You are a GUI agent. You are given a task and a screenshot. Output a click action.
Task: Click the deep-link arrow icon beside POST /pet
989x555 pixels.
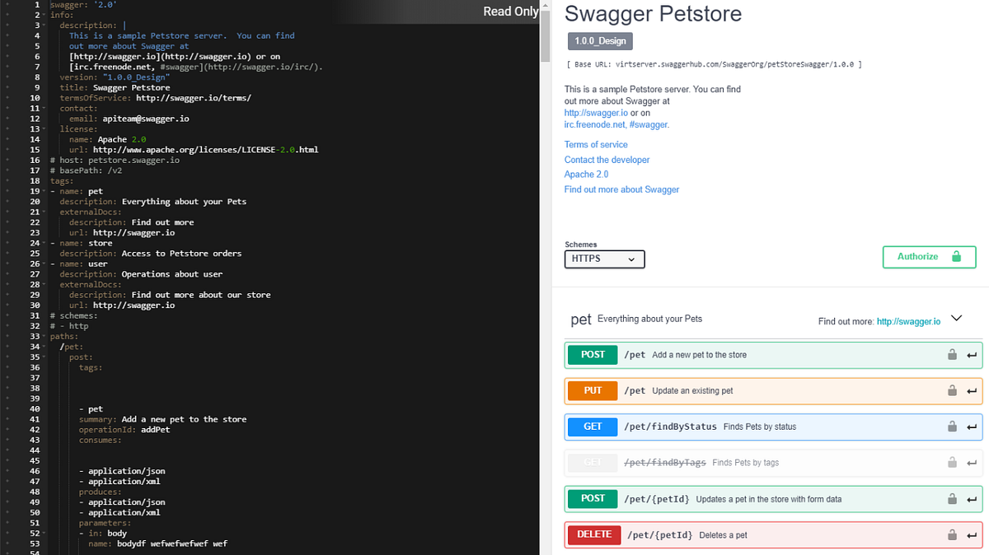973,355
